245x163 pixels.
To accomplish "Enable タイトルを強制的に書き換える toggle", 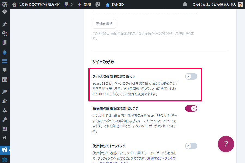I will coord(191,76).
